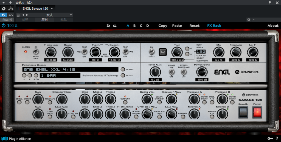281x142 pixels.
Task: Open the routing sidechain icon
Action: [11, 9]
